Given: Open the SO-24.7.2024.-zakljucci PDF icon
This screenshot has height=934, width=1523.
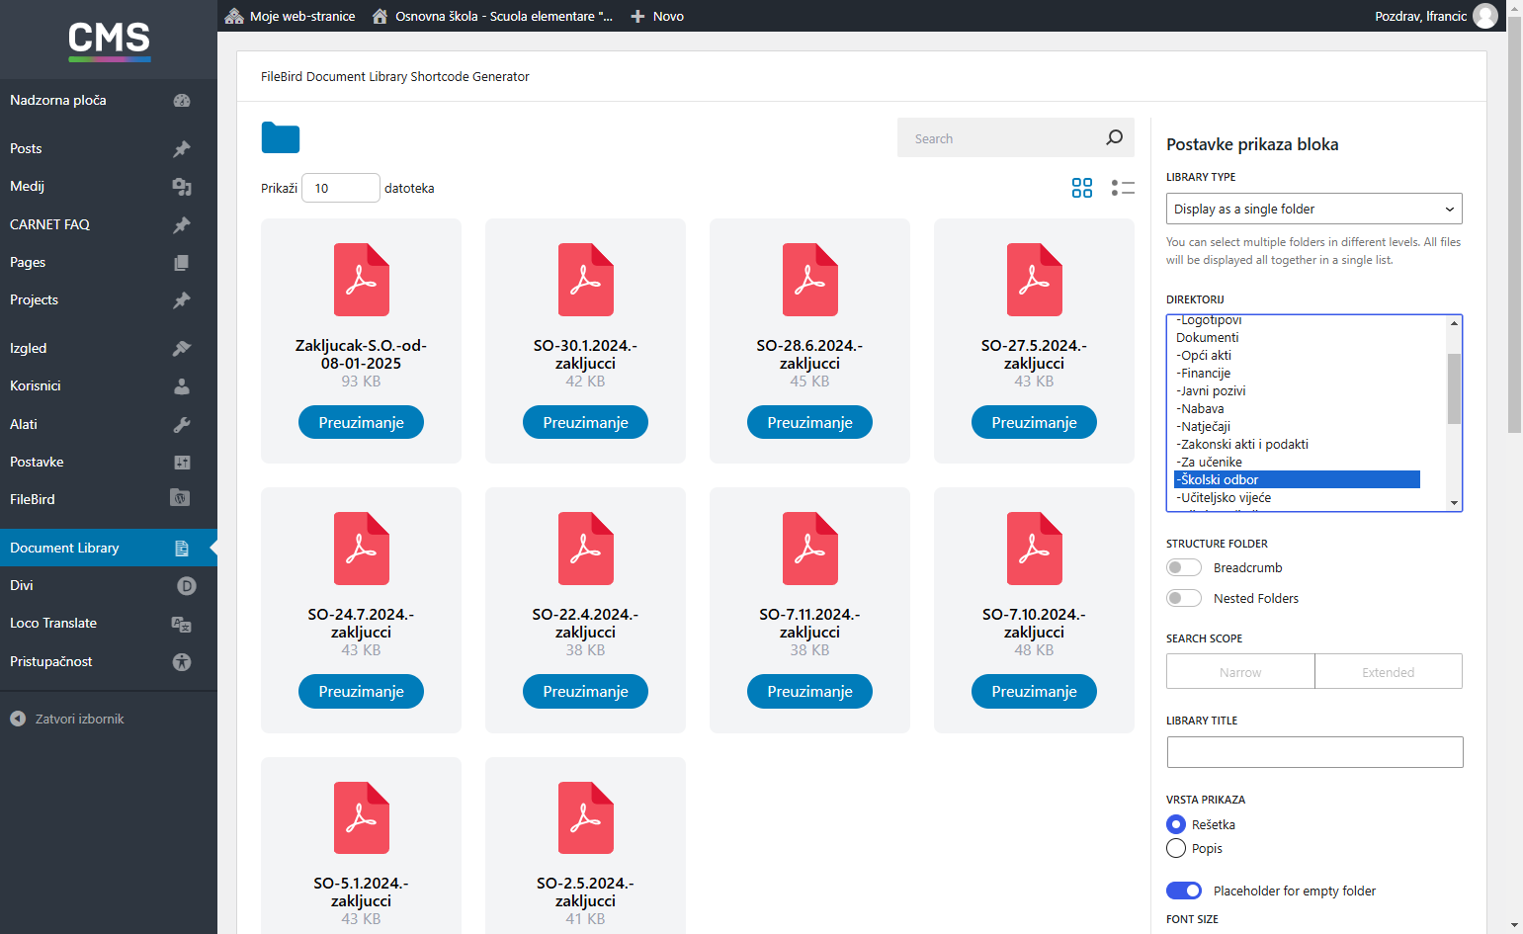Looking at the screenshot, I should pyautogui.click(x=362, y=549).
